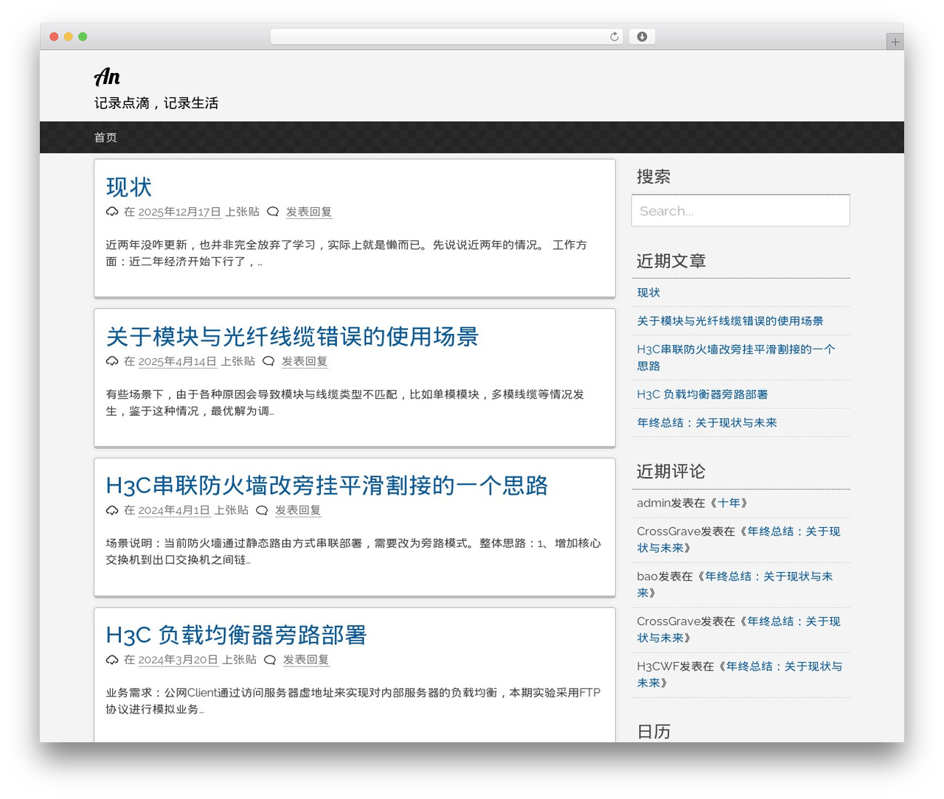Image resolution: width=944 pixels, height=799 pixels.
Task: Open the 首页 menu item
Action: 105,138
